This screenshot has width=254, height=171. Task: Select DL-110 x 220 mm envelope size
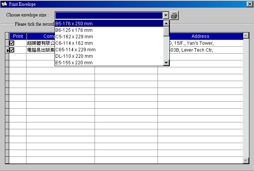109,56
